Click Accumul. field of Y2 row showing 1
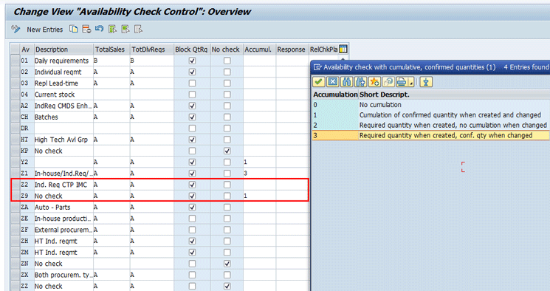 click(x=259, y=162)
